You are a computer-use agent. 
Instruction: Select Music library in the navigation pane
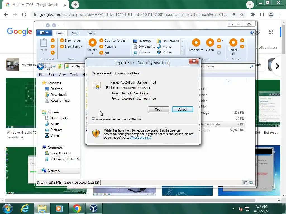tap(52, 124)
